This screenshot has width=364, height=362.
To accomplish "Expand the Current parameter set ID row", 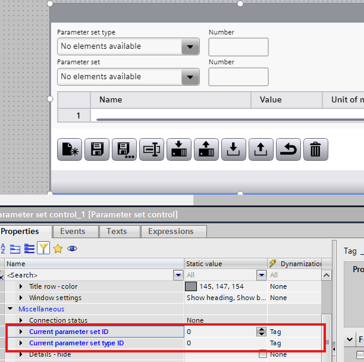I will (21, 332).
